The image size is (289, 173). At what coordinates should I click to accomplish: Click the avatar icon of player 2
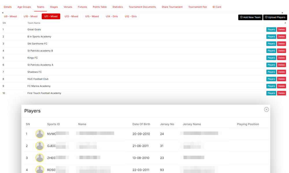40,146
